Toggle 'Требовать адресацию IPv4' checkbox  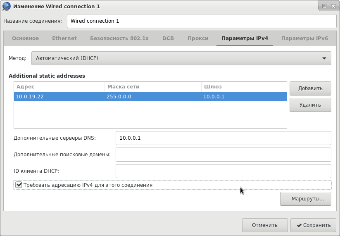[19, 185]
